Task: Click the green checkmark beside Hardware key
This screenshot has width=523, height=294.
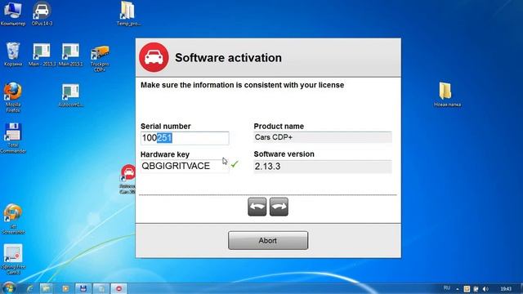Action: 235,164
